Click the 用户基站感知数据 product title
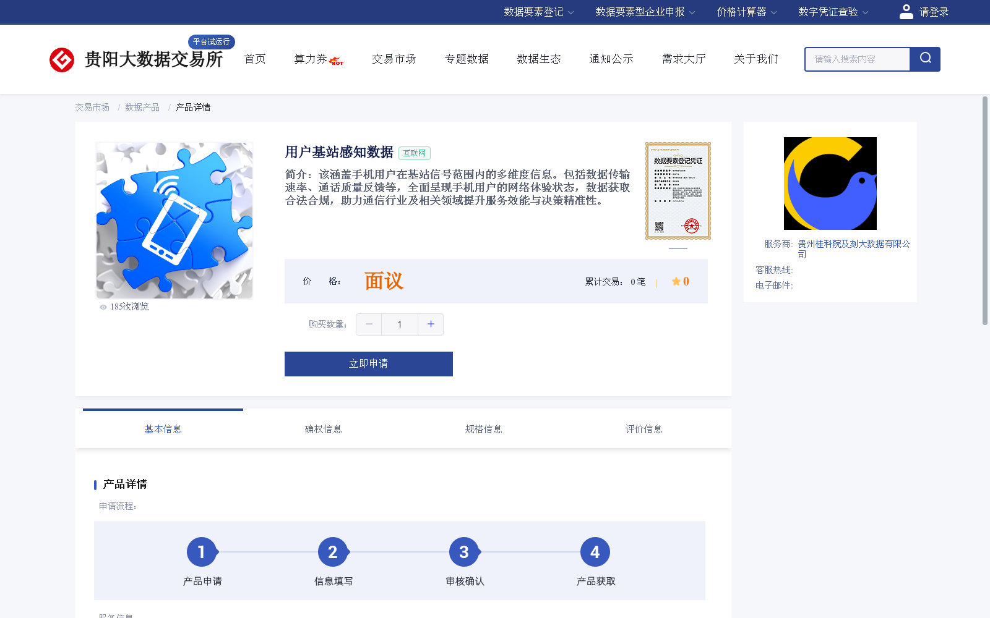Image resolution: width=990 pixels, height=618 pixels. point(339,152)
